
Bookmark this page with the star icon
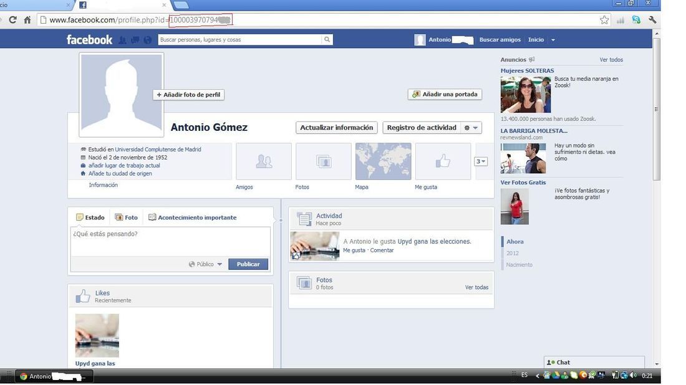[x=604, y=20]
